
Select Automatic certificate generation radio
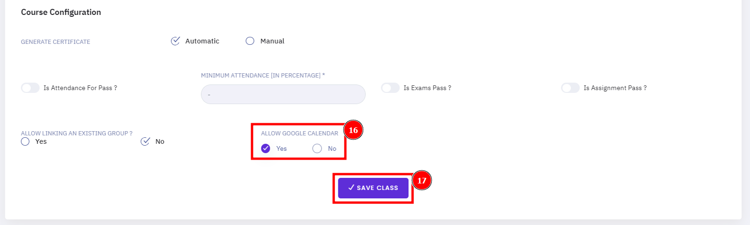(x=175, y=41)
